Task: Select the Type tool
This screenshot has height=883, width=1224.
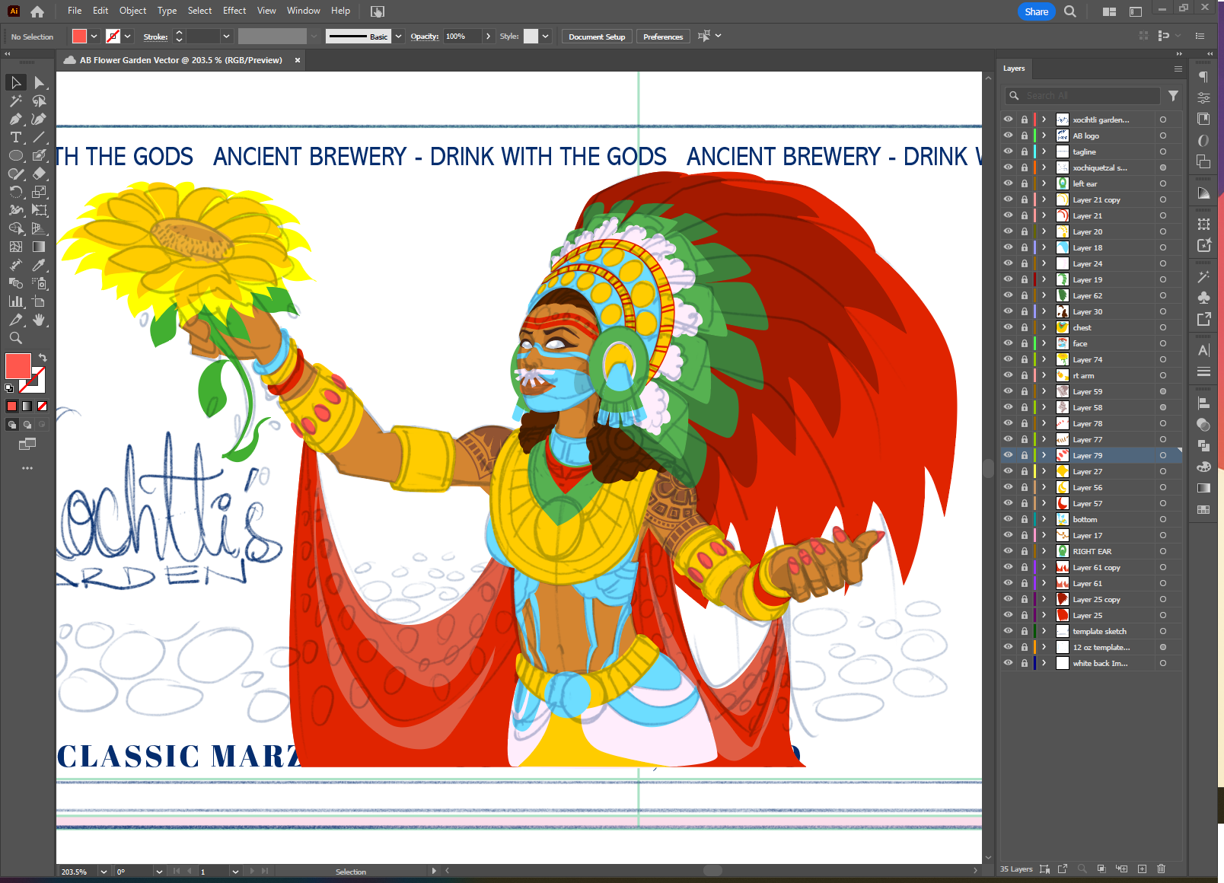Action: pos(16,137)
